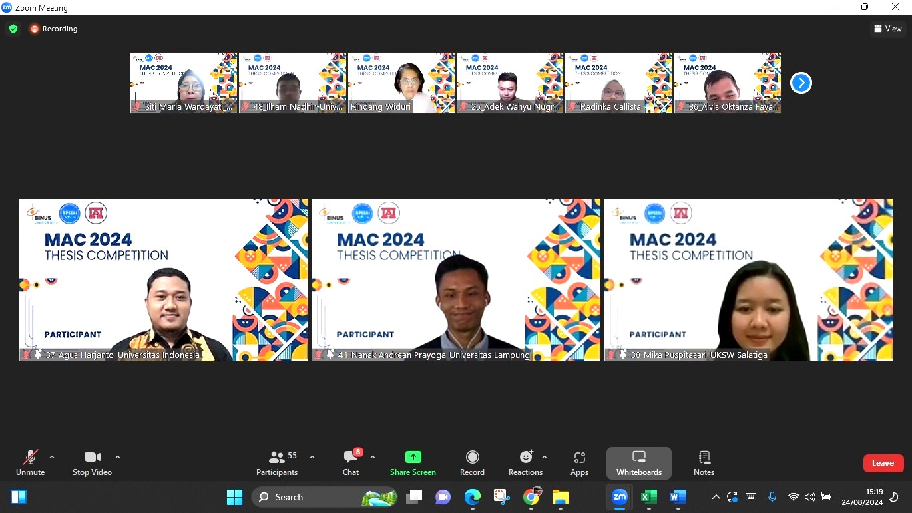The image size is (912, 513).
Task: Open the Participants panel
Action: [277, 463]
